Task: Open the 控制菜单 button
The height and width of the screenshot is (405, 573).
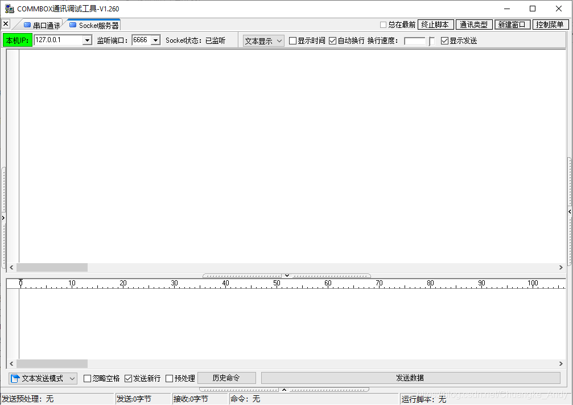Action: (x=550, y=24)
